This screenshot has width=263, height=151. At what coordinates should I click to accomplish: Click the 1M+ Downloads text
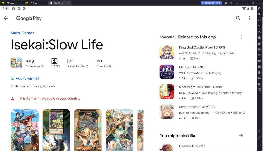[x=104, y=64]
